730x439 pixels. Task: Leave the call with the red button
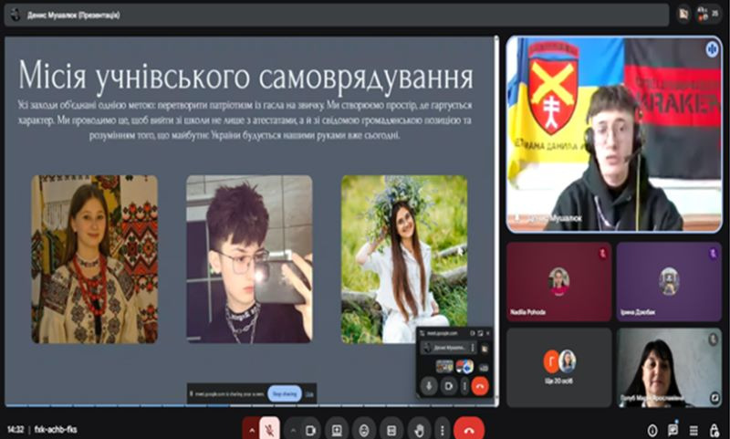click(x=469, y=429)
